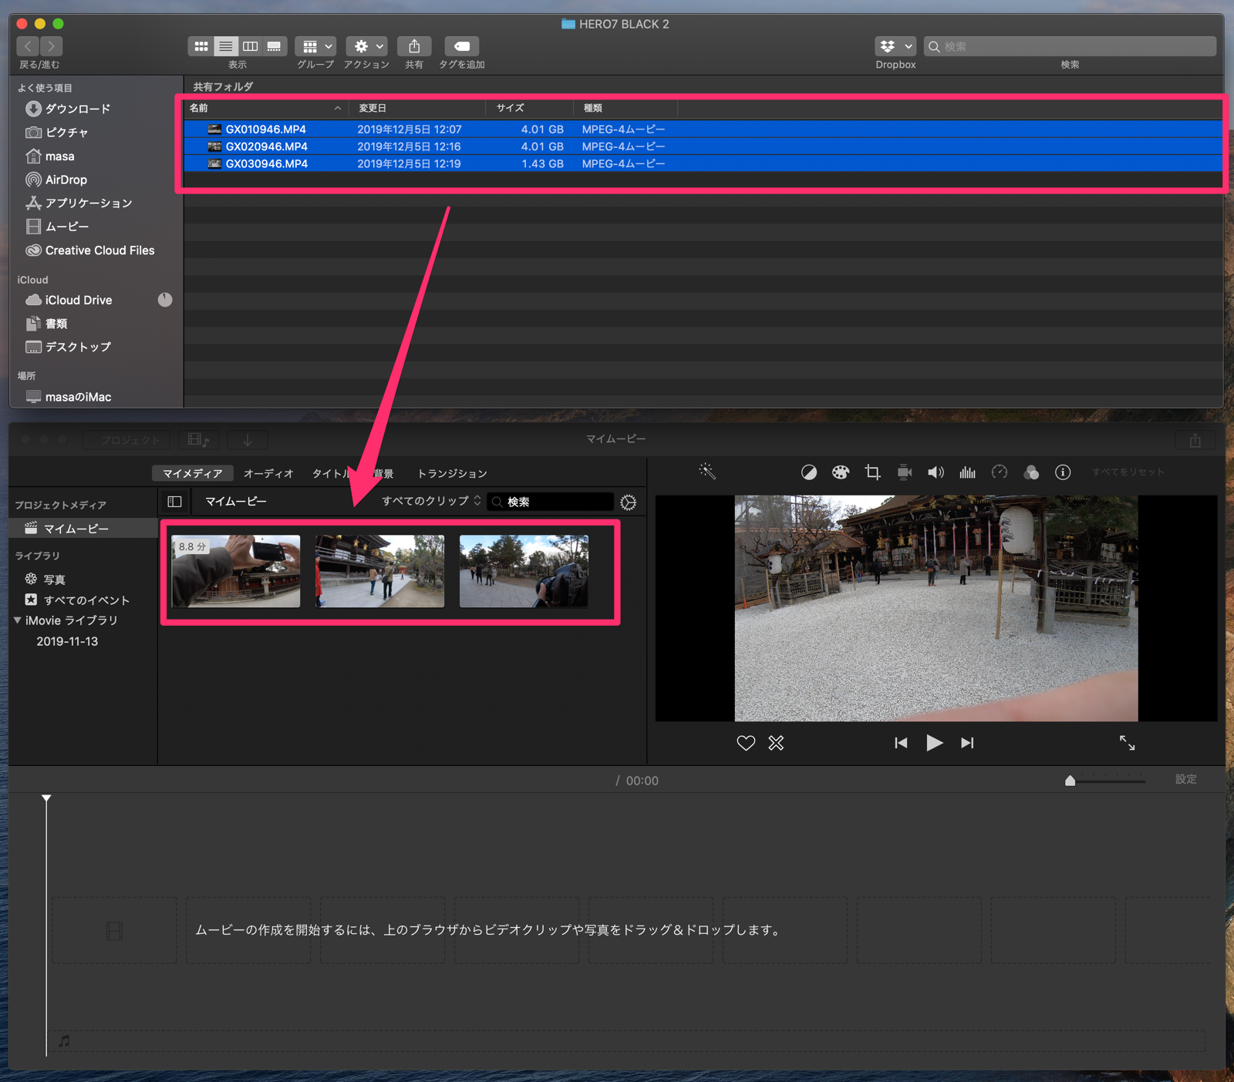Screen dimensions: 1234x1082
Task: Click the import media down-arrow button
Action: click(248, 440)
